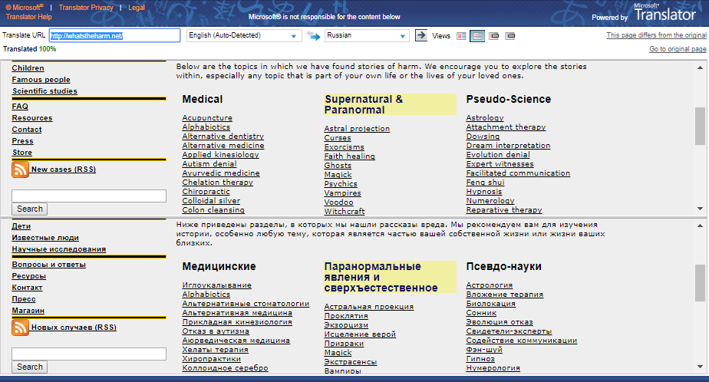The height and width of the screenshot is (382, 709).
Task: Click Search button in the Russian pane
Action: coord(30,367)
